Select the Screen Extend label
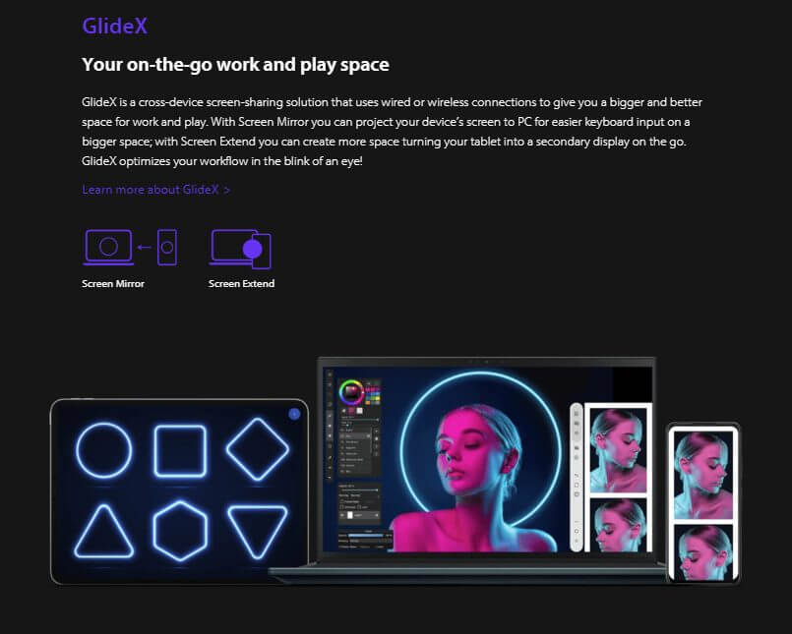This screenshot has width=792, height=634. (x=241, y=284)
